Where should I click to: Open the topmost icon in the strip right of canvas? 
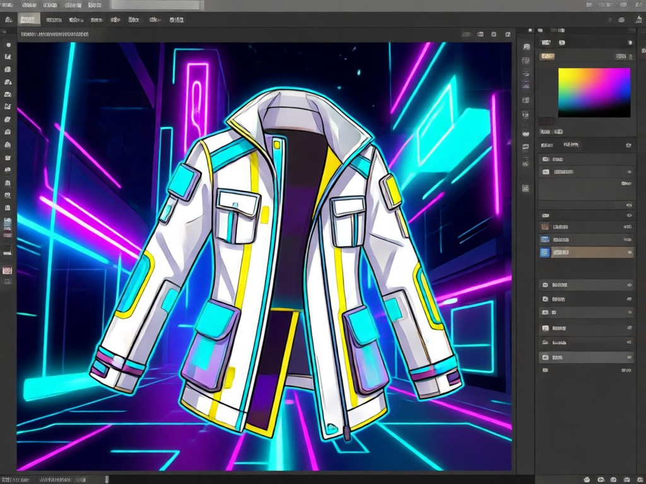pyautogui.click(x=526, y=47)
